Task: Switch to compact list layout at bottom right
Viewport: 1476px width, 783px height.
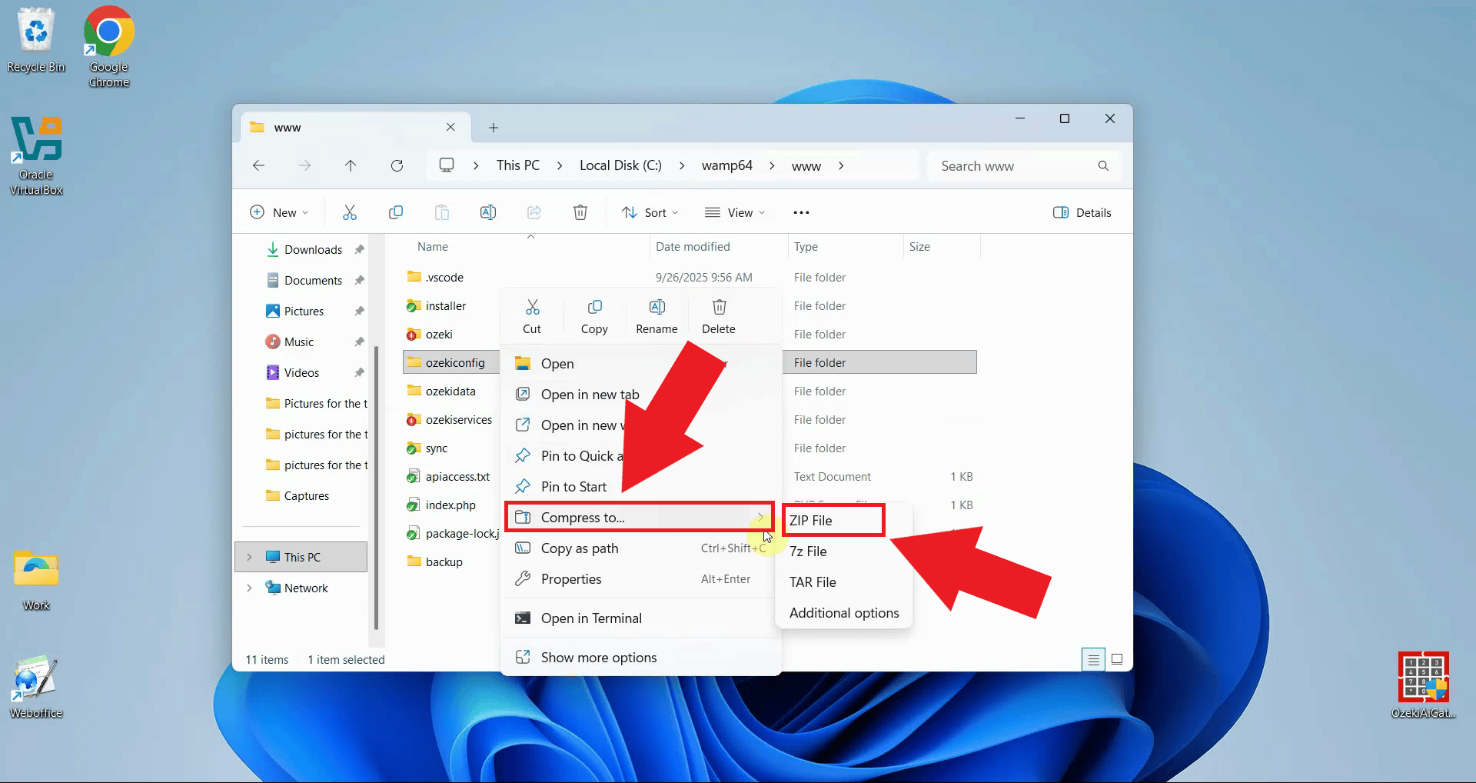Action: [x=1093, y=659]
